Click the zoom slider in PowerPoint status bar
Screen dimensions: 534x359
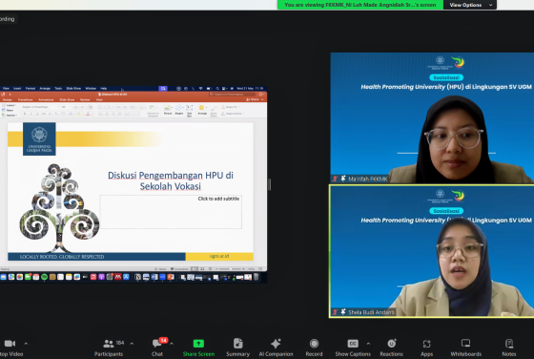click(x=231, y=269)
